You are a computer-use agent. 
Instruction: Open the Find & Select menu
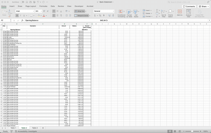(170, 13)
